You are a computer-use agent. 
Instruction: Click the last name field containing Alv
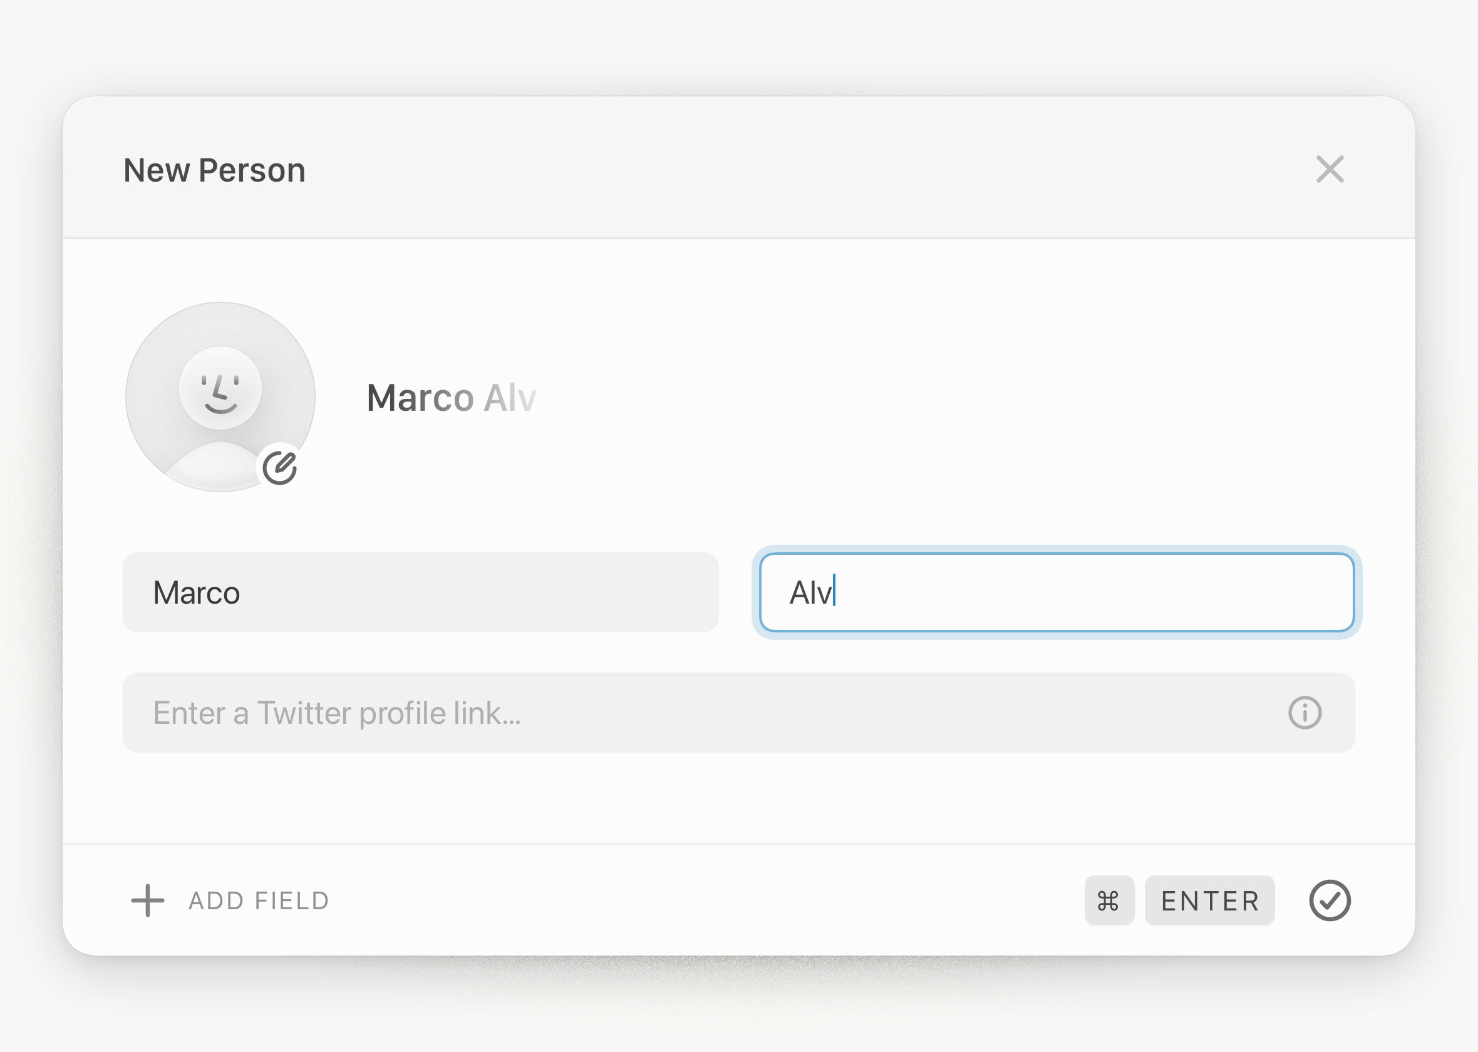pyautogui.click(x=1056, y=593)
